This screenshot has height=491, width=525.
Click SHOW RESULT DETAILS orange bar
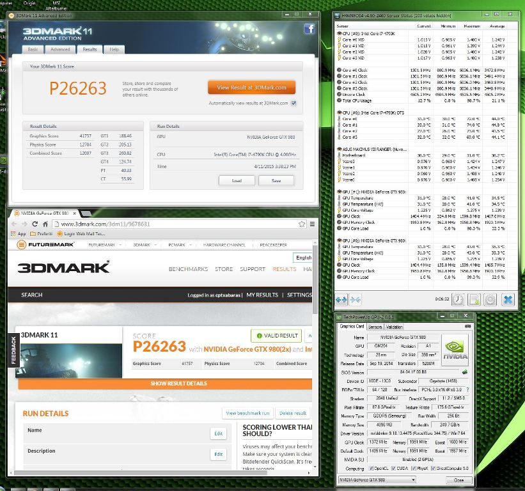pyautogui.click(x=165, y=384)
